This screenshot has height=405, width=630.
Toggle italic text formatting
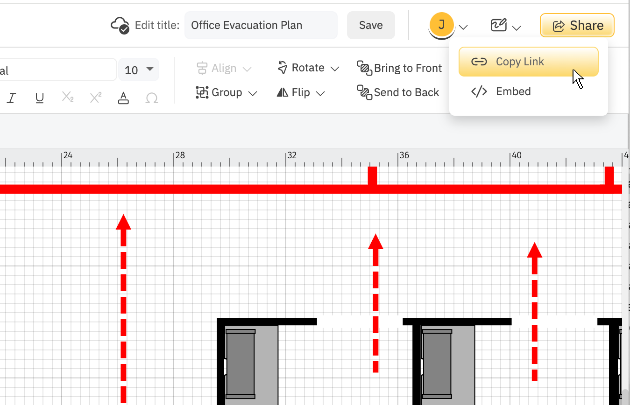tap(12, 98)
